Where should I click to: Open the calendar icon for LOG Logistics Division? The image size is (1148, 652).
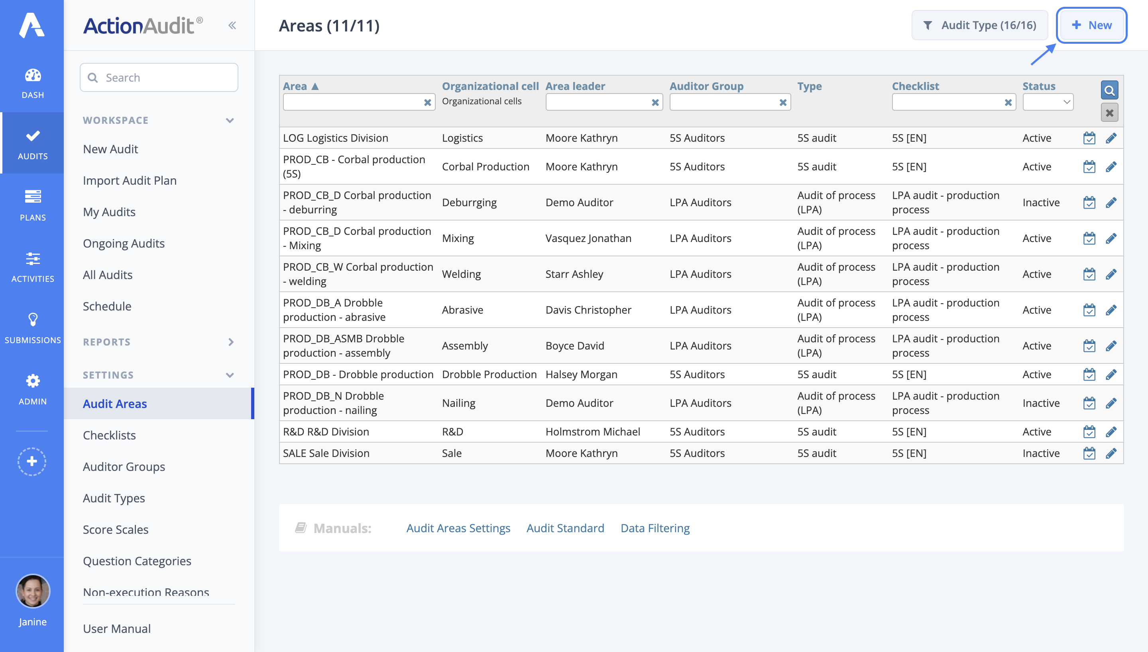[1089, 137]
